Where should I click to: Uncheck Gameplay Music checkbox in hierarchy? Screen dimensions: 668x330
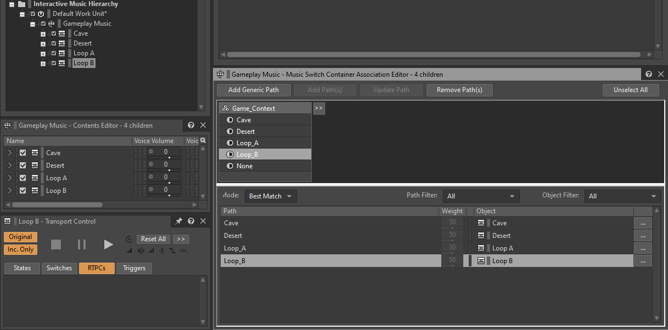pyautogui.click(x=43, y=24)
